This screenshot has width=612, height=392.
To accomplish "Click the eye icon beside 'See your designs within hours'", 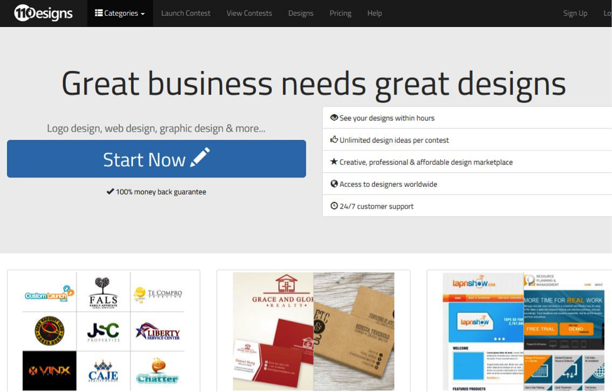I will (x=333, y=117).
